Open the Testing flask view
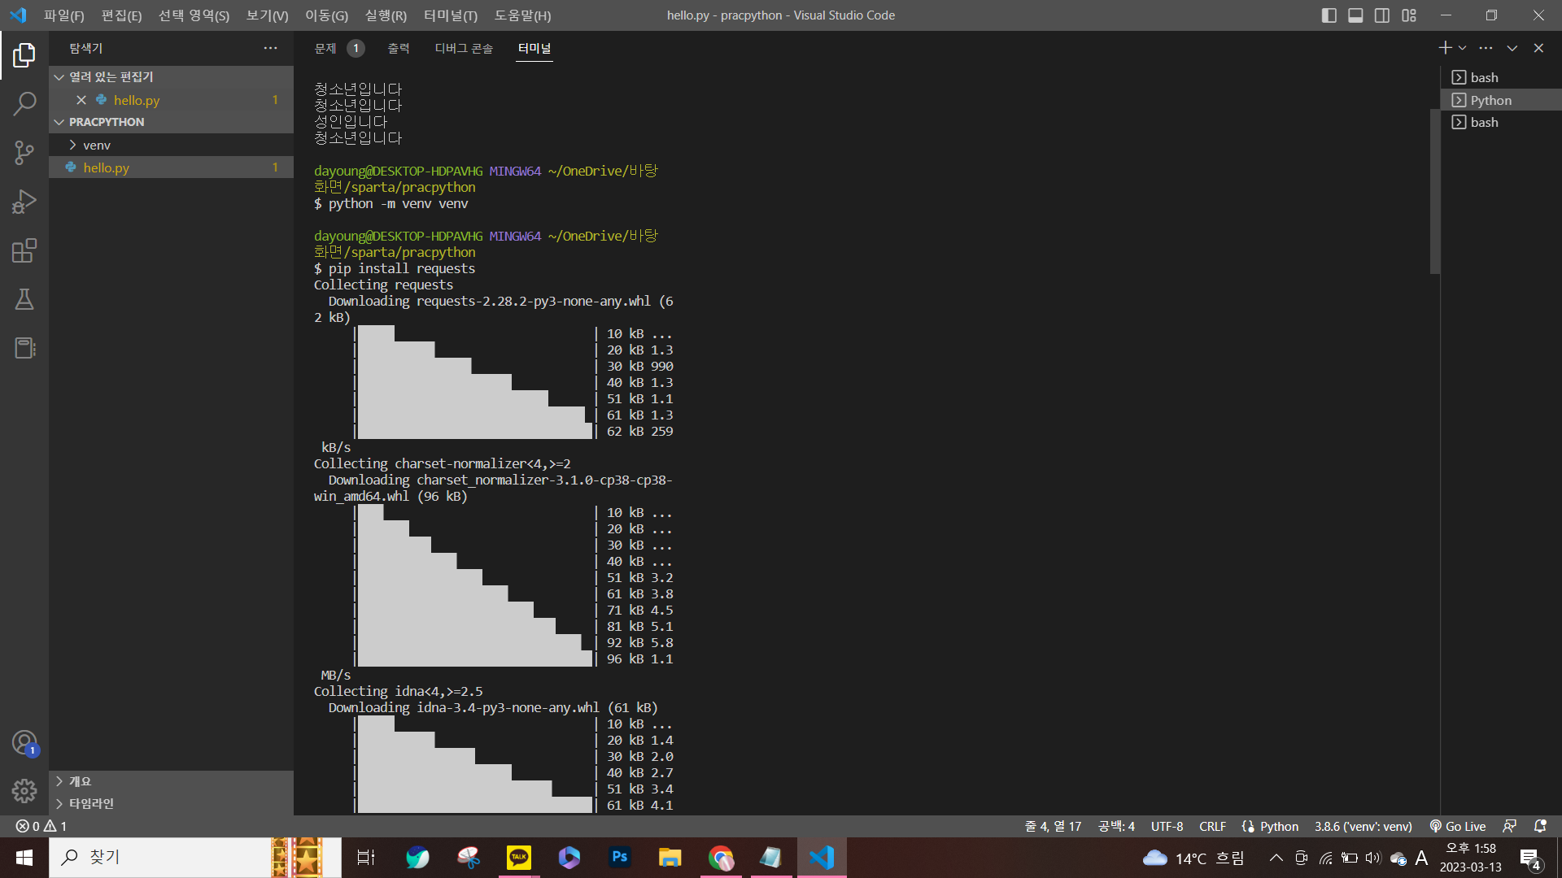Image resolution: width=1562 pixels, height=878 pixels. point(24,299)
